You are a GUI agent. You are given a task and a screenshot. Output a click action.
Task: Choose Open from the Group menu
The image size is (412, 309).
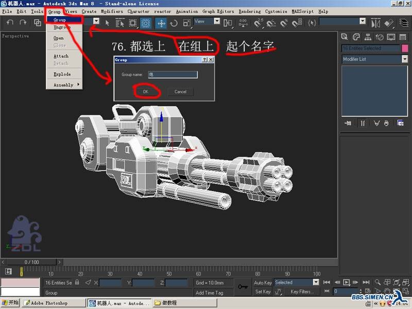point(64,38)
